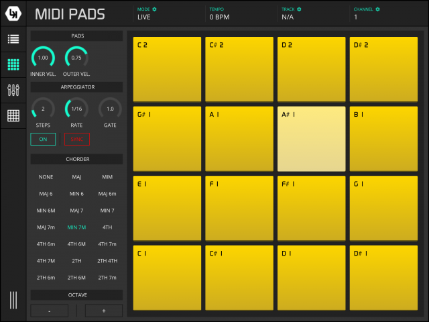Toggle the arpeggiator SYNC button
The image size is (429, 322).
pyautogui.click(x=76, y=139)
